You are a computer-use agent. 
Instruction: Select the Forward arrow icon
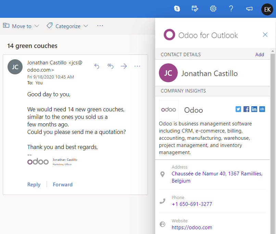pyautogui.click(x=124, y=66)
